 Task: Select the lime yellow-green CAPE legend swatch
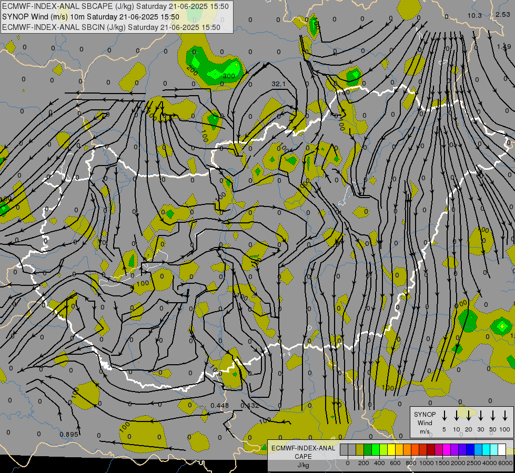coord(383,449)
